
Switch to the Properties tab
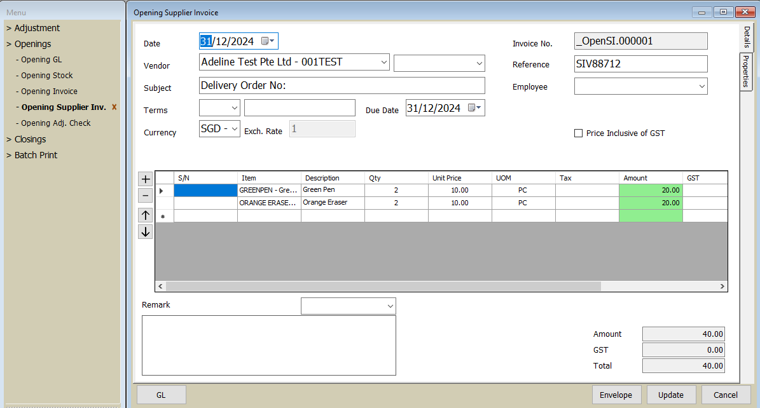coord(747,72)
